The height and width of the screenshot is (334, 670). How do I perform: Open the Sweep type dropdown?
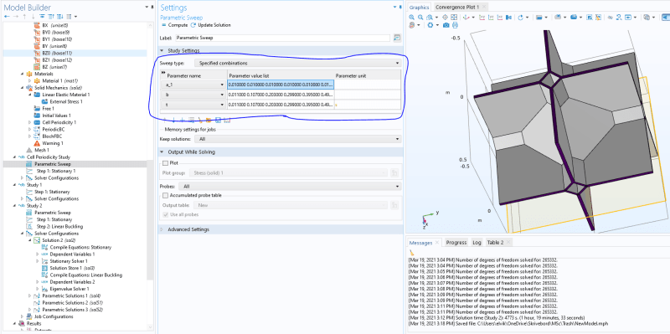(297, 64)
